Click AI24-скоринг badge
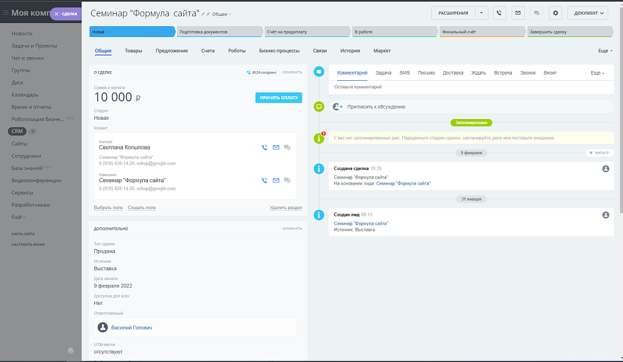The image size is (623, 362). coord(262,72)
